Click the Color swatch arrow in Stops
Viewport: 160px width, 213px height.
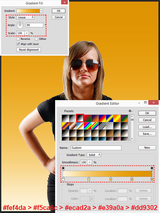coord(92,199)
